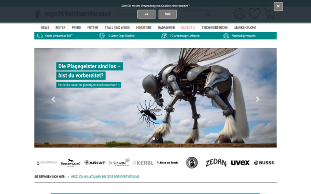311x194 pixels.
Task: Open the wishlist heart icon
Action: click(255, 13)
